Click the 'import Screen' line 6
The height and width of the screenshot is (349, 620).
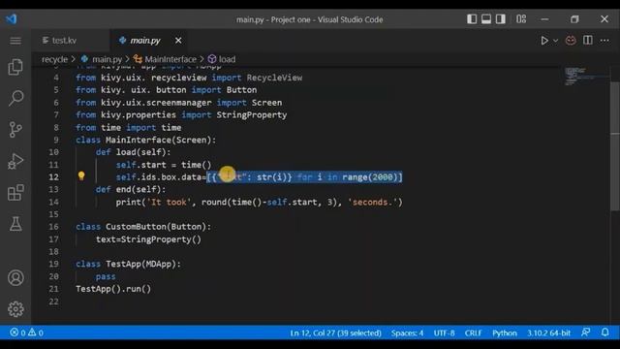click(178, 103)
